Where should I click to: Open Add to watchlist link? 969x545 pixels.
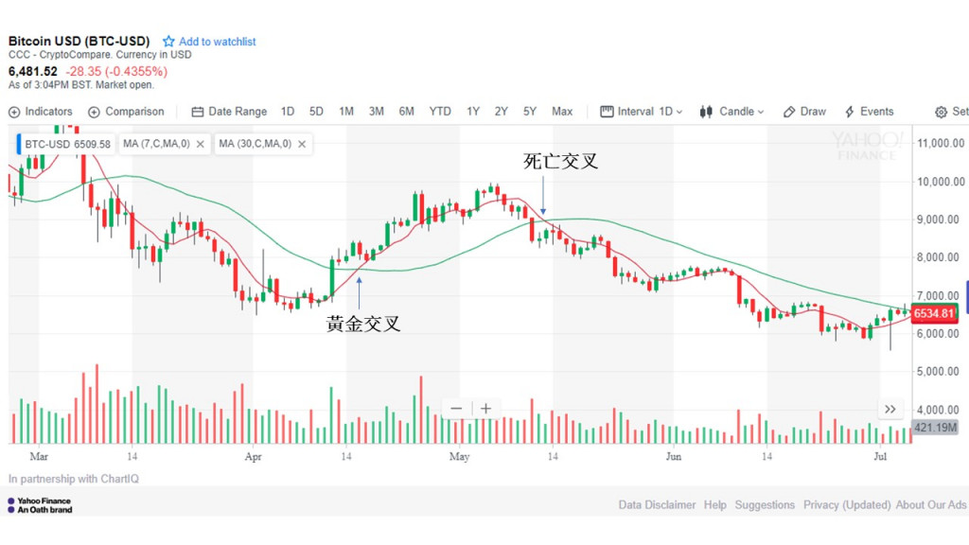pos(217,42)
